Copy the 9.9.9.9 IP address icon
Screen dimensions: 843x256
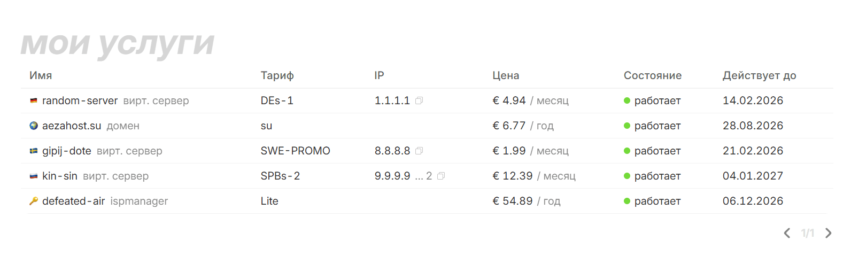441,176
